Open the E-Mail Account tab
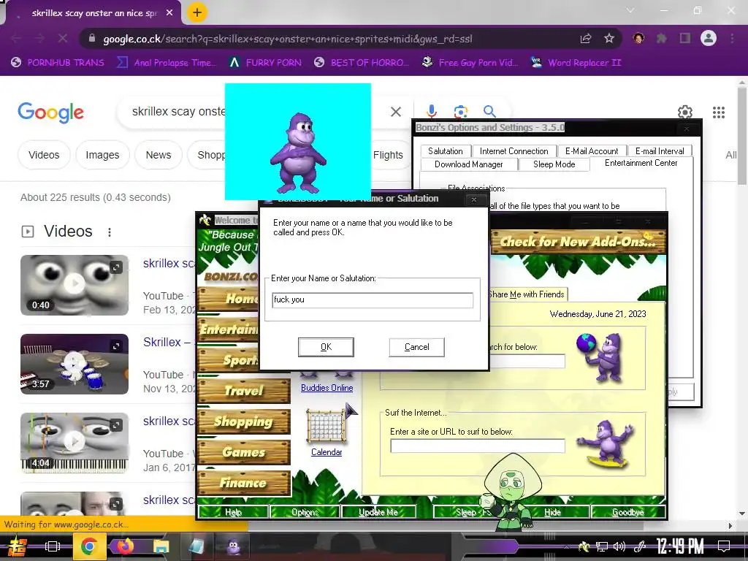The image size is (748, 561). (592, 151)
